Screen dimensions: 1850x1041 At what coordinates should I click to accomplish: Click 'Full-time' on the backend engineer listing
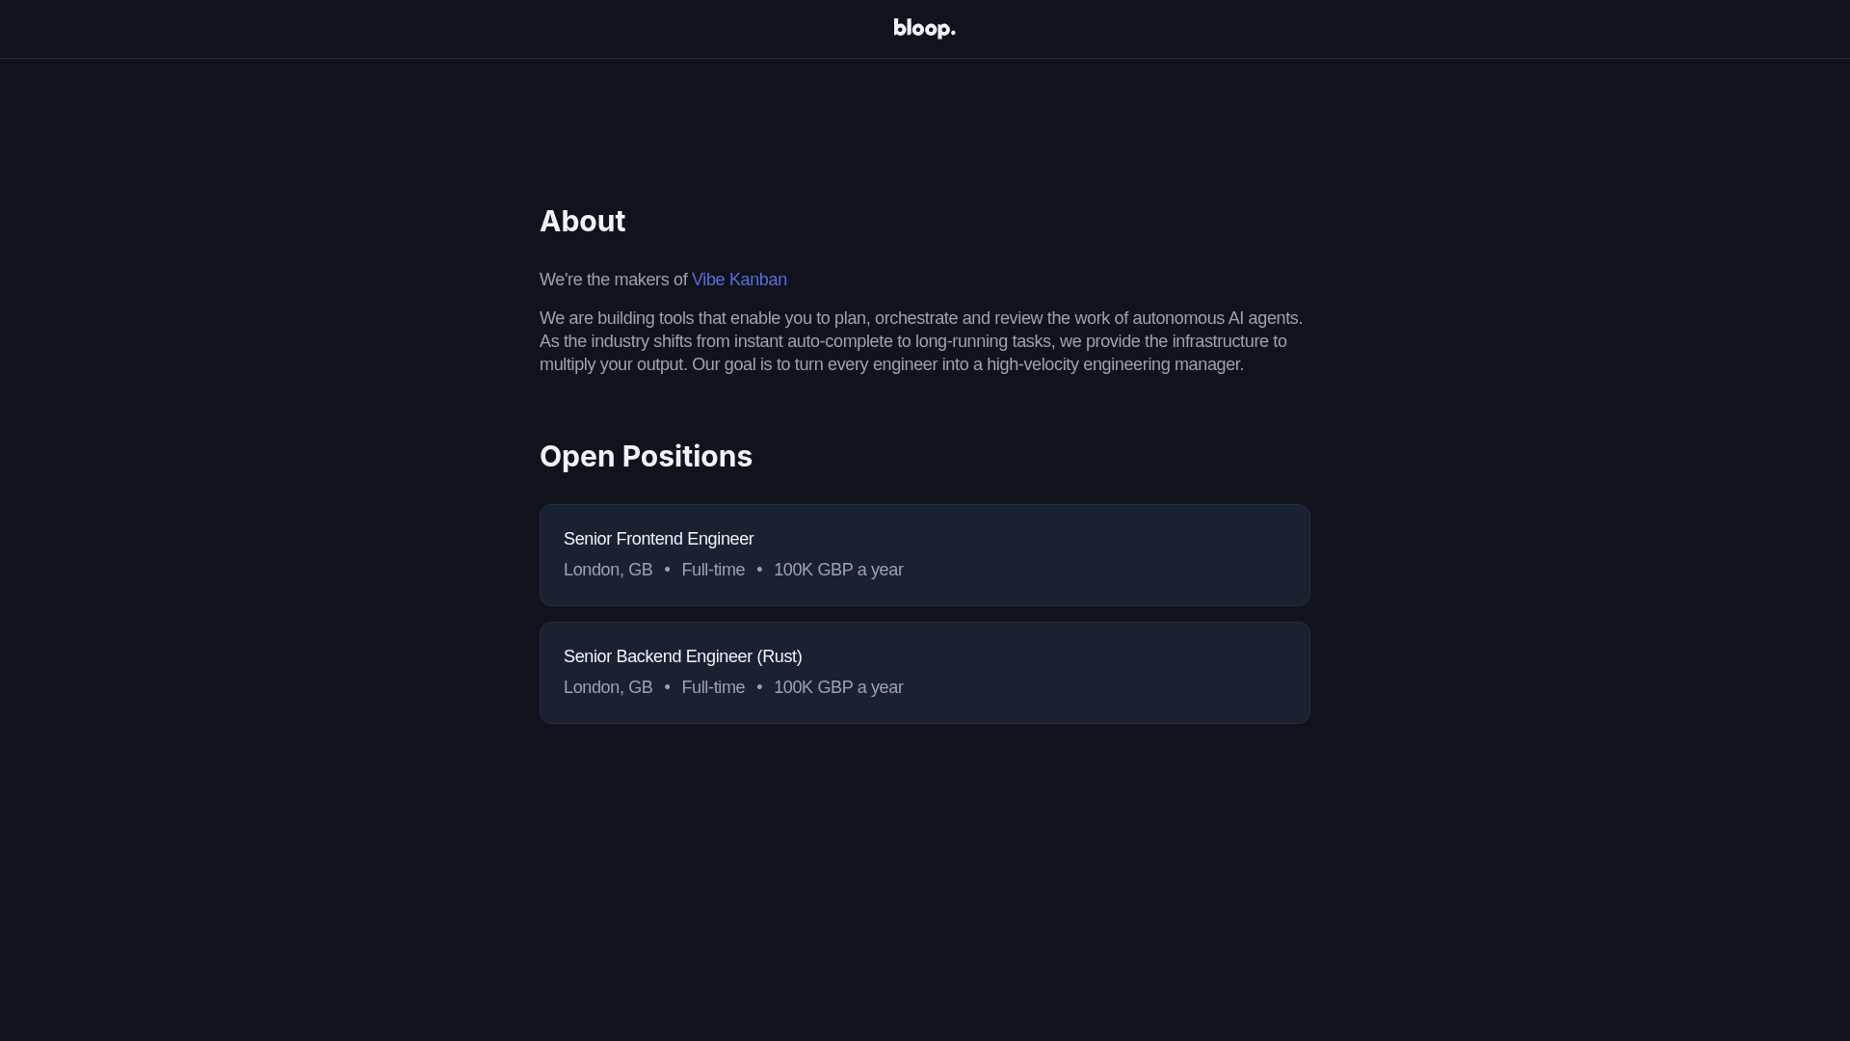click(713, 687)
